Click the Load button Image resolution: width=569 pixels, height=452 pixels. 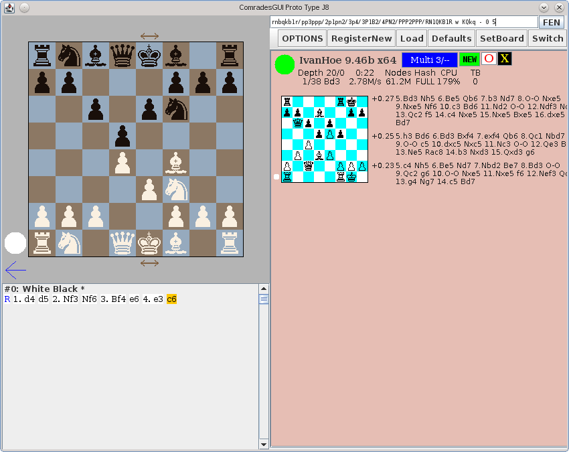(x=412, y=38)
